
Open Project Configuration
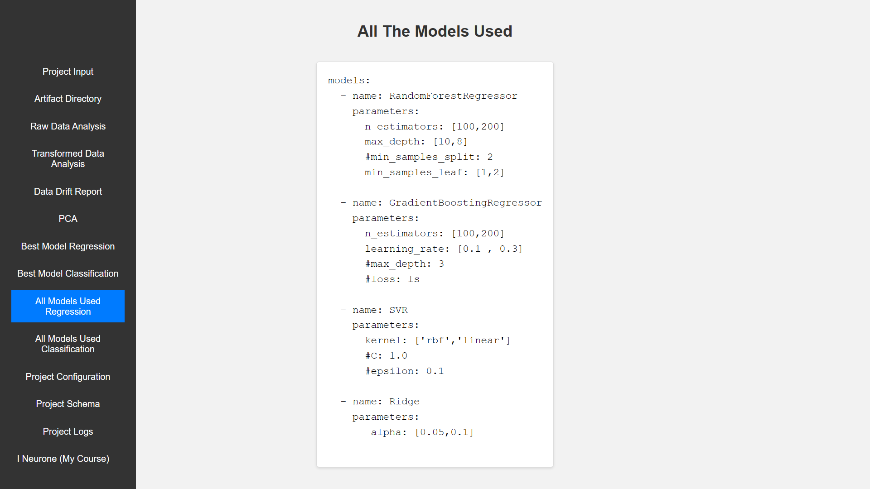pyautogui.click(x=68, y=376)
